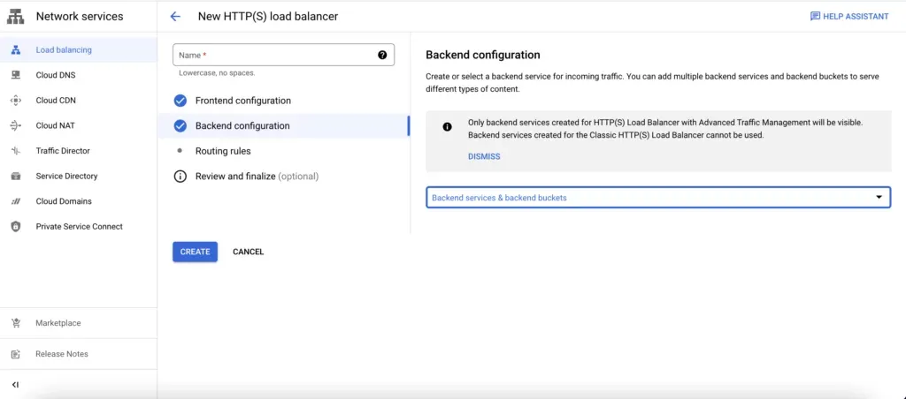Click the 'New HTTP(S) load balancer' page title

tap(267, 17)
